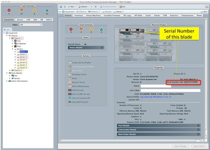Switch to the Servers navigation tab

click(x=20, y=20)
